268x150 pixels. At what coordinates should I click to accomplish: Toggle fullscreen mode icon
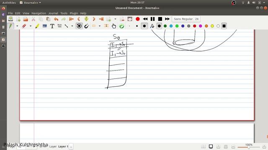[x=130, y=19]
